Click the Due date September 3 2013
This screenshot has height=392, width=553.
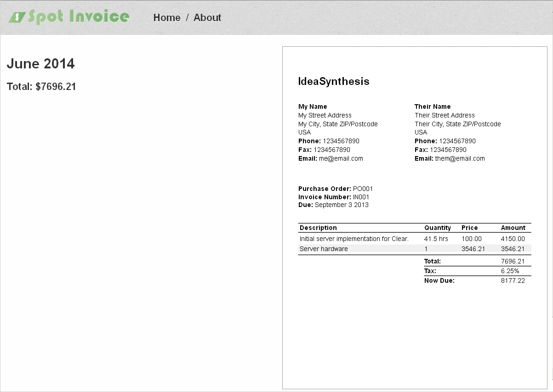click(x=342, y=205)
